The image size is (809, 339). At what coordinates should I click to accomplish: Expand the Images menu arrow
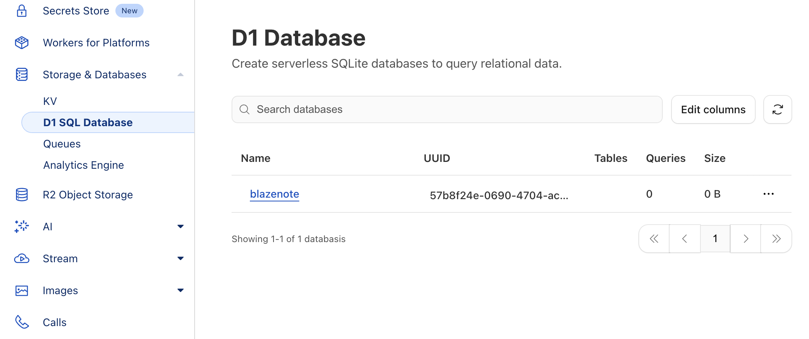tap(181, 290)
